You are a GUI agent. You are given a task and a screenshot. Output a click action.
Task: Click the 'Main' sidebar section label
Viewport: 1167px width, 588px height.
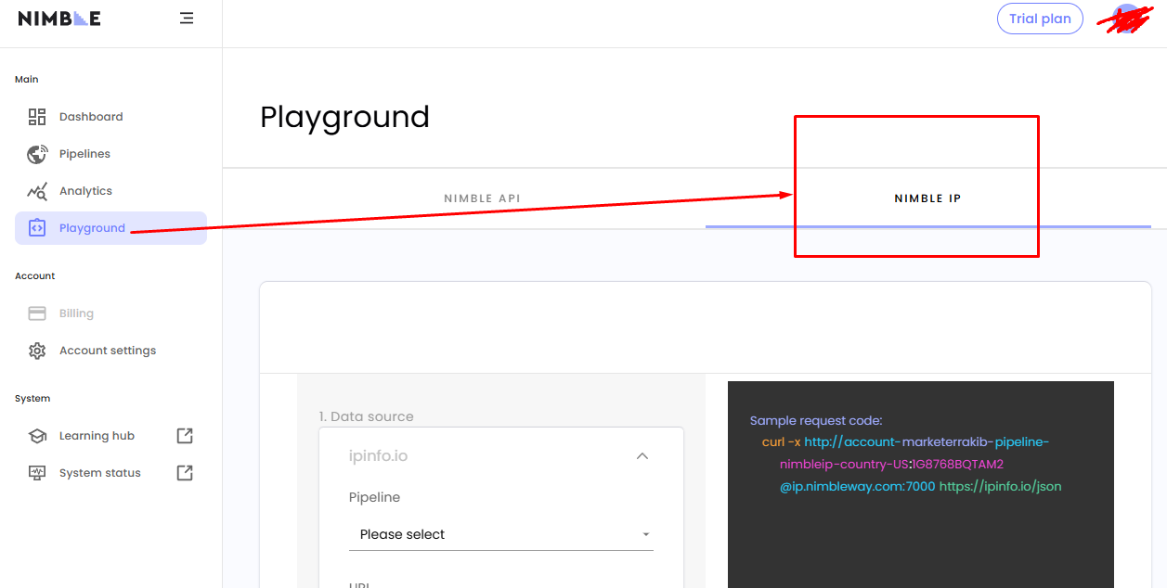point(27,80)
